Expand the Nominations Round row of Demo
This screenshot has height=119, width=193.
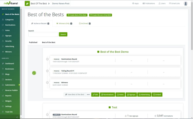pyautogui.click(x=47, y=59)
